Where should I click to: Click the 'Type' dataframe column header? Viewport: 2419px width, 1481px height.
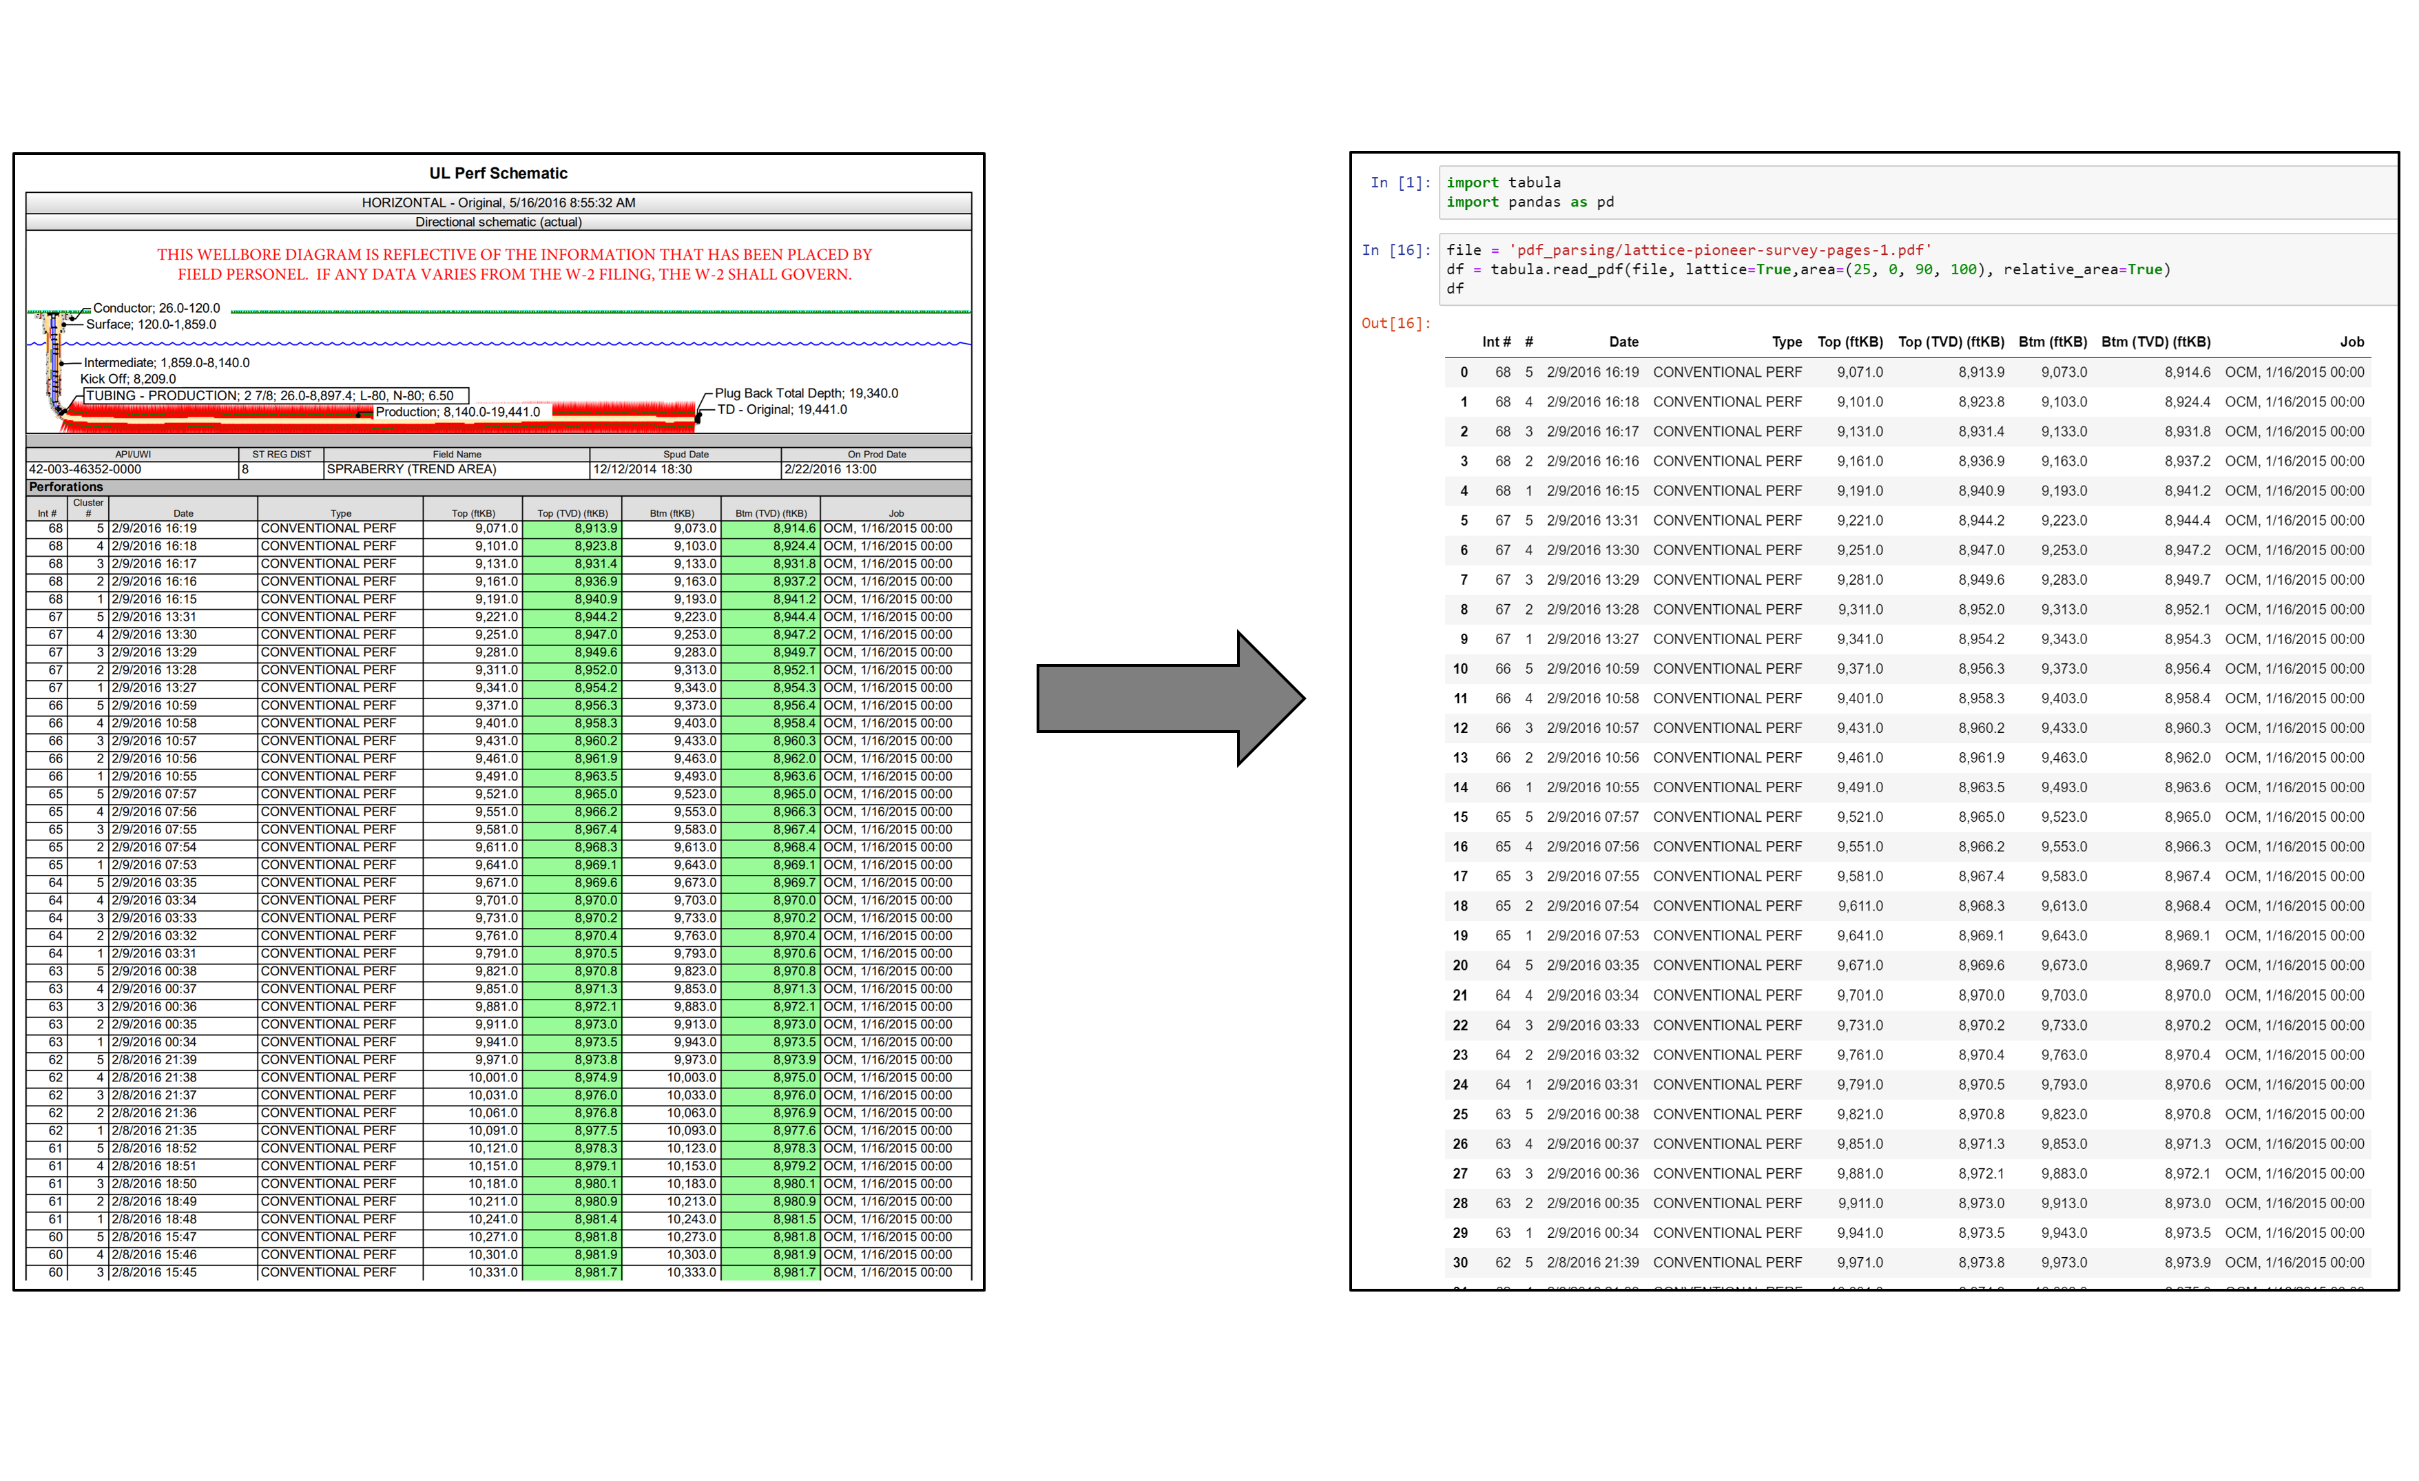(1787, 342)
